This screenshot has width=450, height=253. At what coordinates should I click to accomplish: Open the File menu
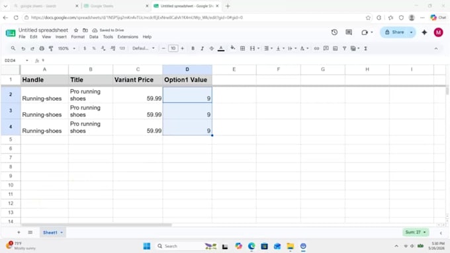click(22, 37)
